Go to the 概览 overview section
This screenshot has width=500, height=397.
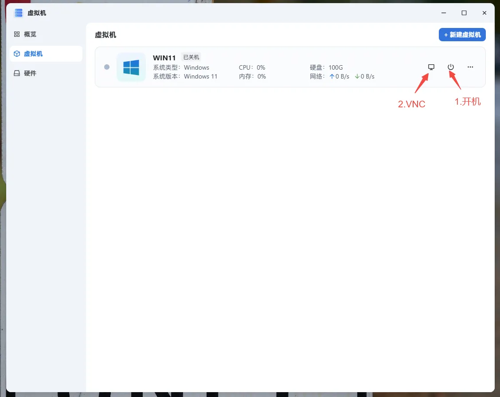(x=30, y=34)
